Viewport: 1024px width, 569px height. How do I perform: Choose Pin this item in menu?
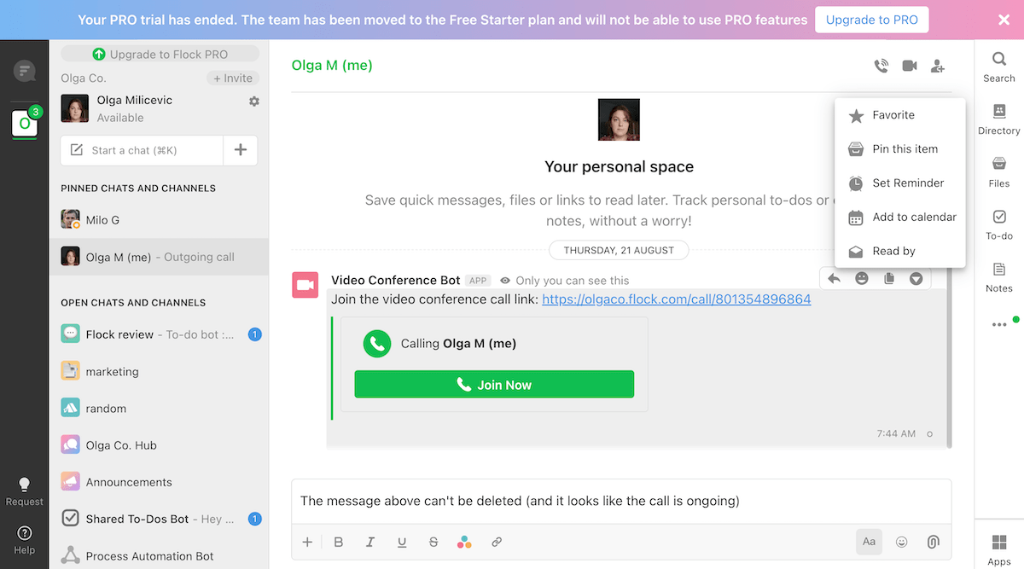904,149
